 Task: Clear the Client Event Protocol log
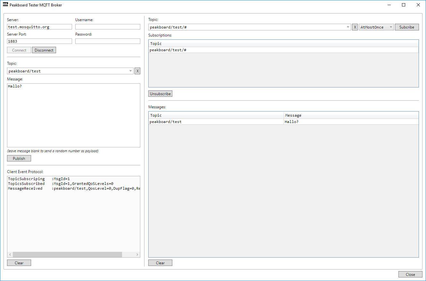pyautogui.click(x=19, y=262)
